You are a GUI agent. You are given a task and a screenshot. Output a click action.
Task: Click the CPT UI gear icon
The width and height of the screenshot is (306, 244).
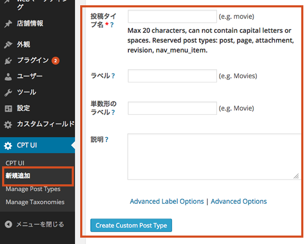click(x=8, y=146)
